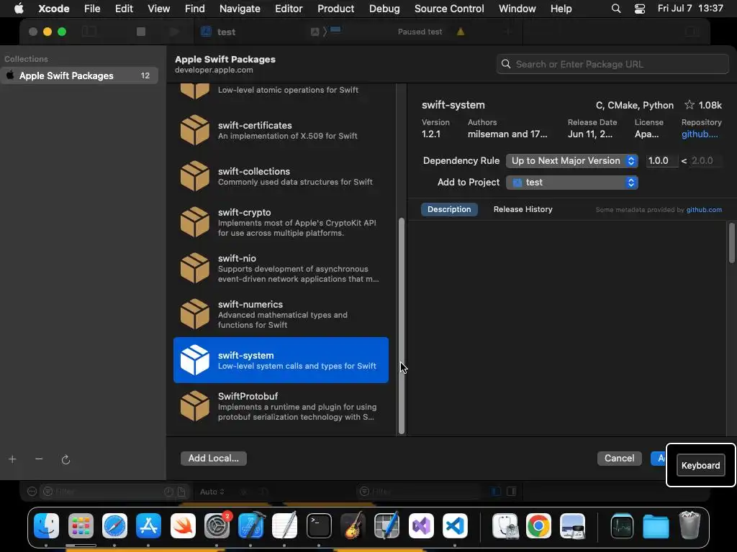Open the Auto variables view dropdown
The width and height of the screenshot is (737, 552).
coord(212,492)
